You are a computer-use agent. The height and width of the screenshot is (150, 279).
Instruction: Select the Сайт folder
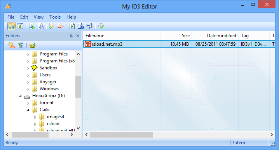[x=45, y=110]
